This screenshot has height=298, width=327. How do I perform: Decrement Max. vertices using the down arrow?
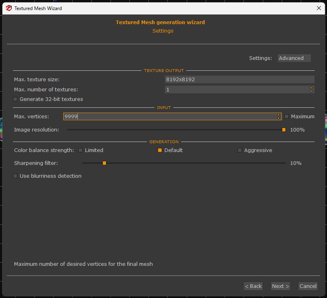pos(278,118)
